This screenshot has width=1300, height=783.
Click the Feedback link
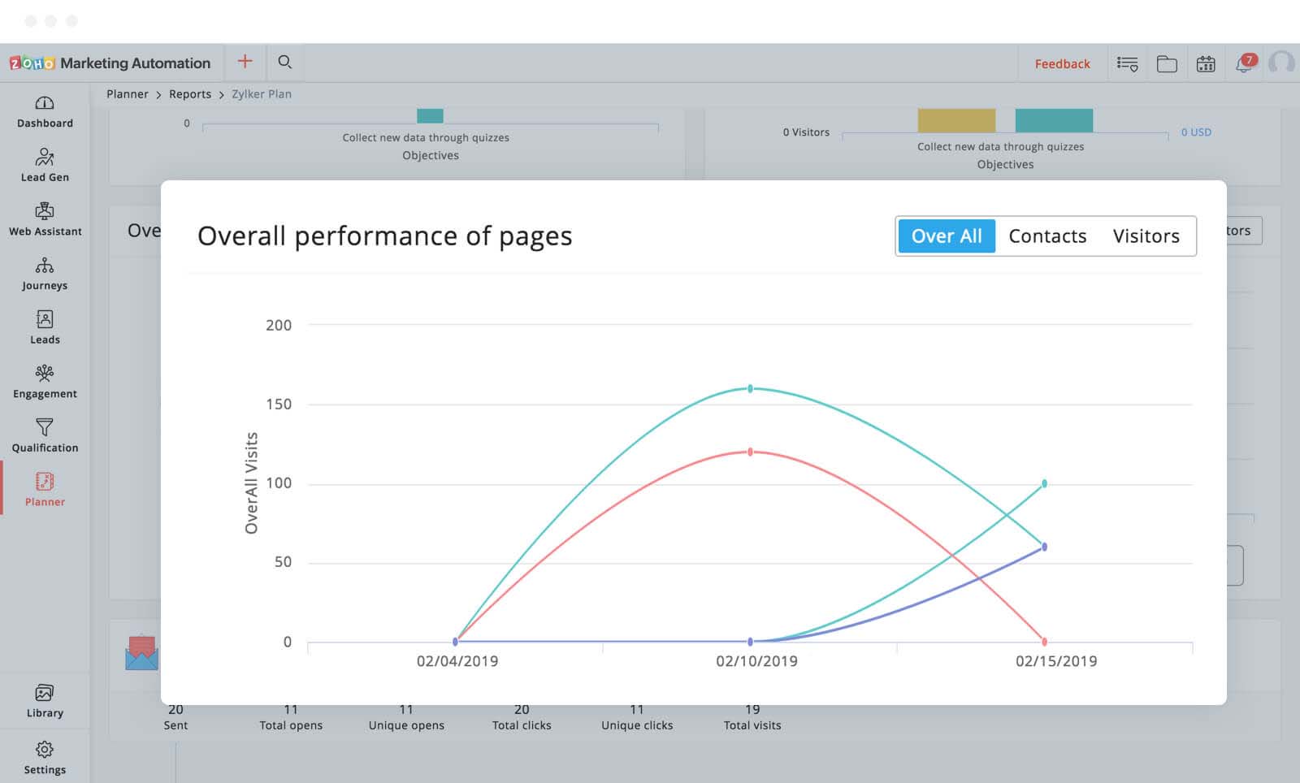[1062, 64]
